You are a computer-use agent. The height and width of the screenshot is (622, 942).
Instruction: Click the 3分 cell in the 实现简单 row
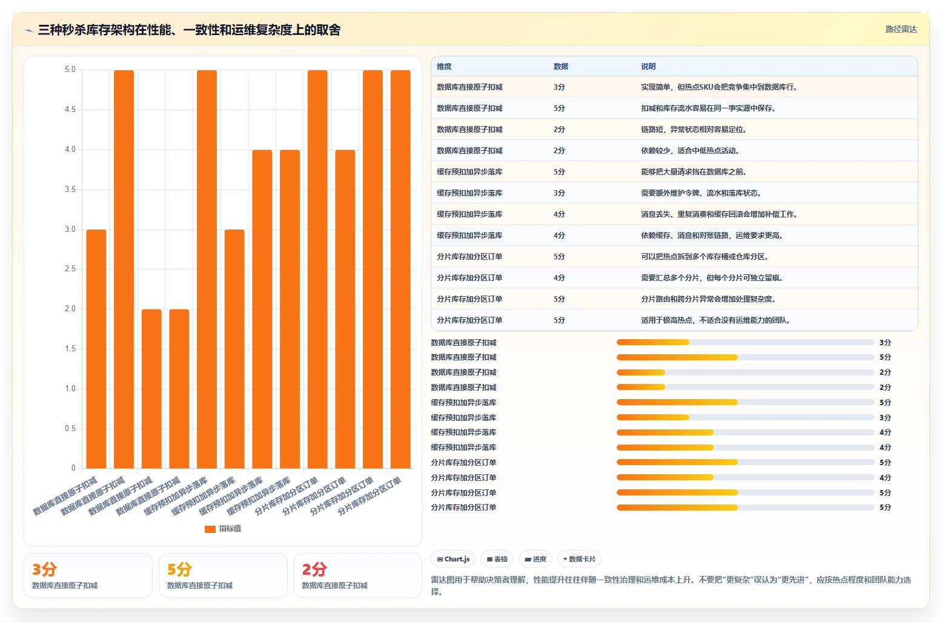[559, 87]
